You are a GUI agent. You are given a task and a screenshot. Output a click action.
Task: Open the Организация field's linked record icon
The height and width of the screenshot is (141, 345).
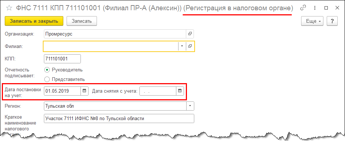coord(190,34)
